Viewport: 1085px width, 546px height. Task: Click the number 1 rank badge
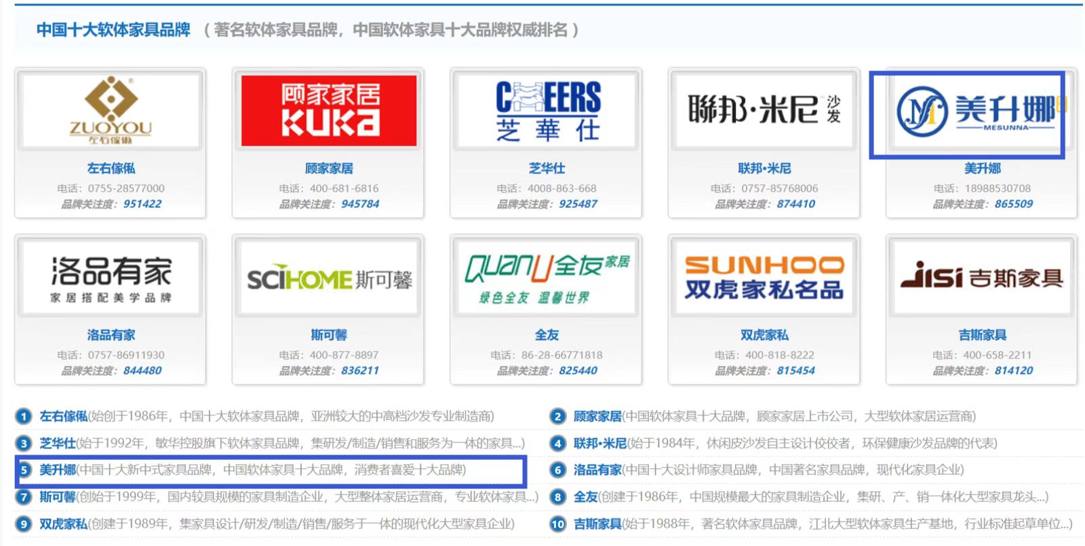(x=24, y=417)
